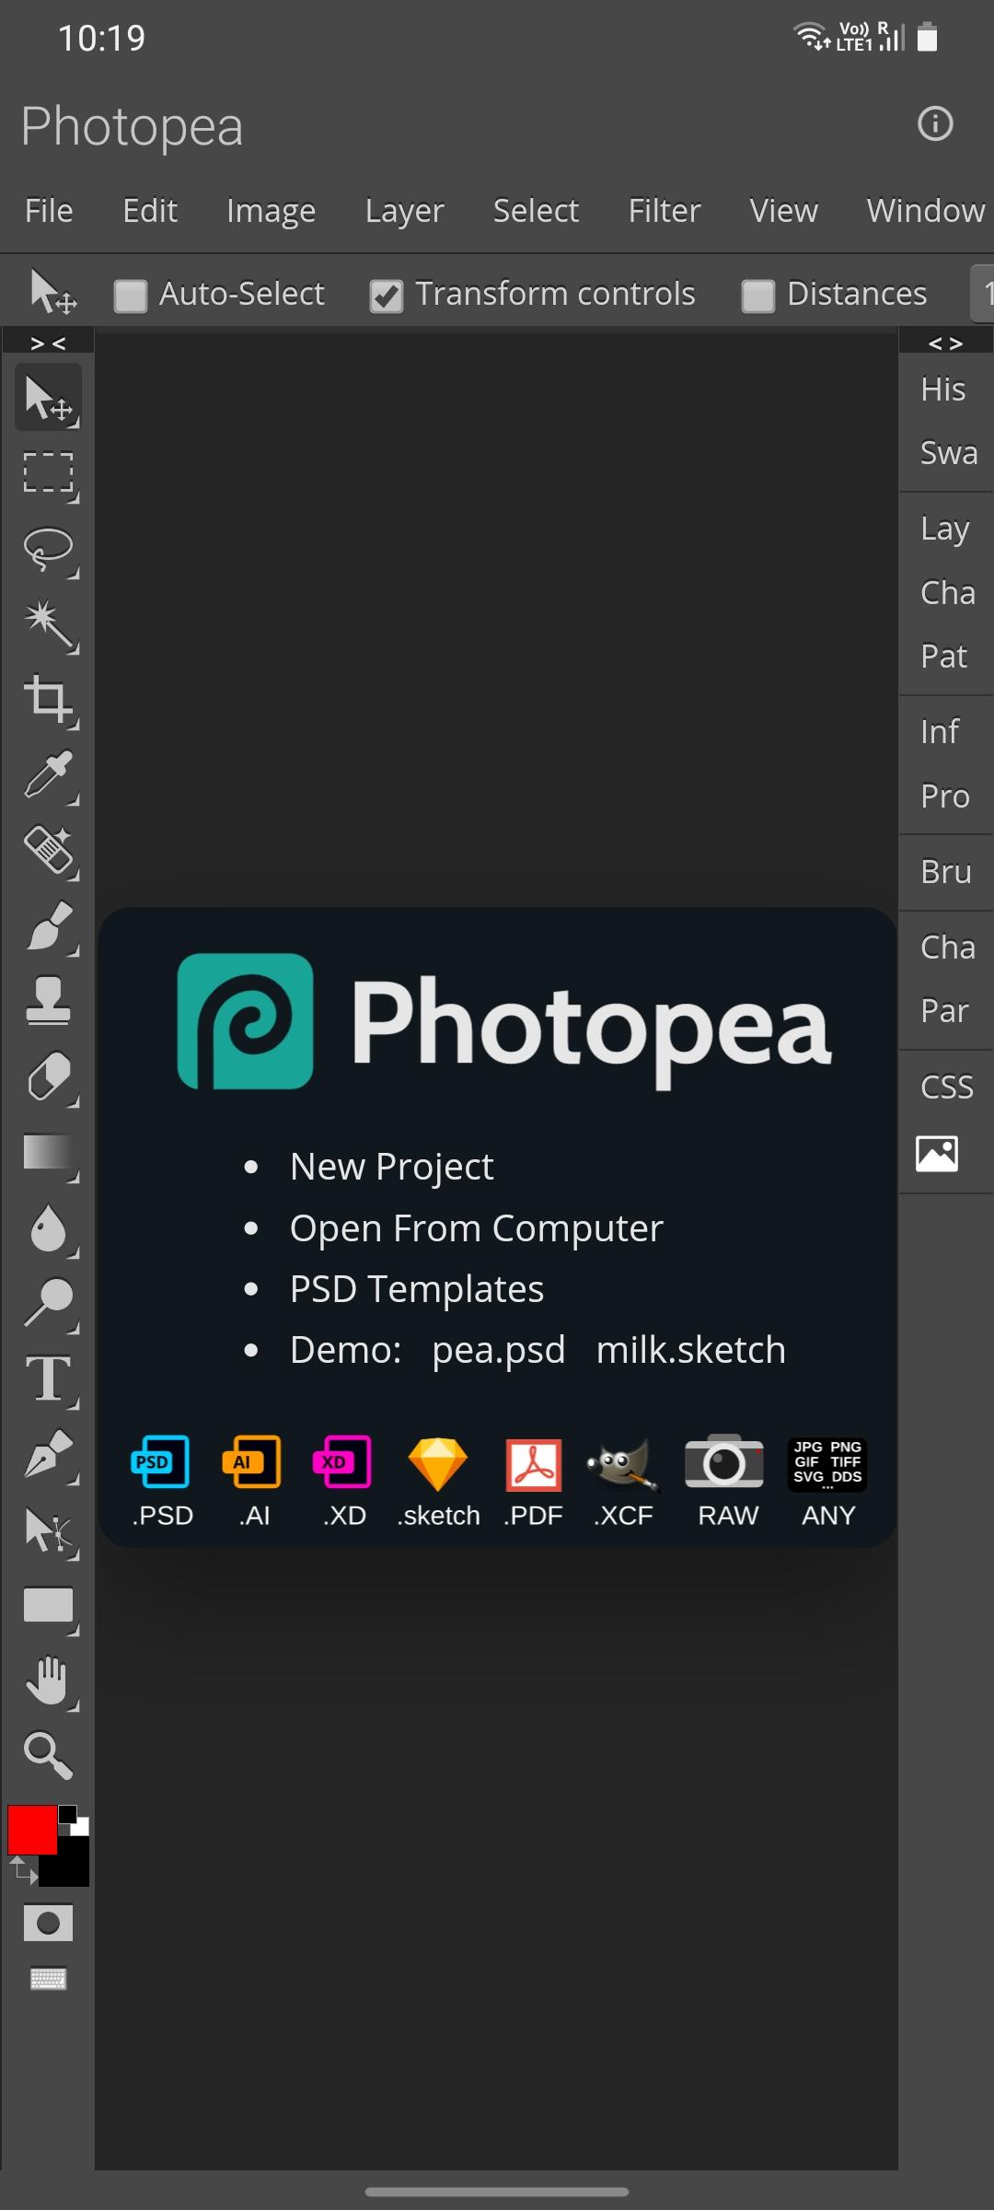The image size is (994, 2210).
Task: Click the .PDF format icon
Action: [x=533, y=1481]
